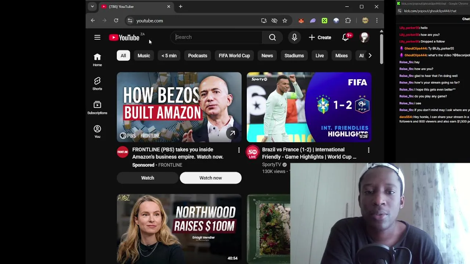Screen dimensions: 470x264
Task: Click the crossed-out eye icon in address bar
Action: tap(274, 21)
